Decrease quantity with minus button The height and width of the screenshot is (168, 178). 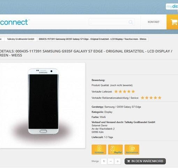[111, 161]
